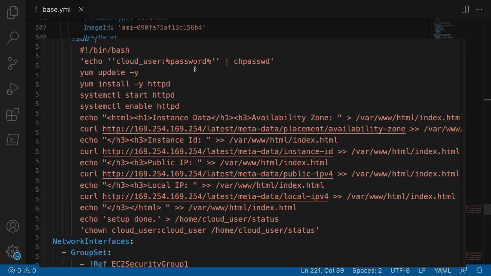Screen dimensions: 491x276
Task: Open the instance-id metadata URL link
Action: pyautogui.click(x=218, y=151)
